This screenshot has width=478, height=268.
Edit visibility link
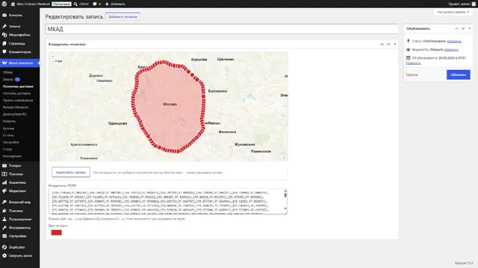coord(451,50)
